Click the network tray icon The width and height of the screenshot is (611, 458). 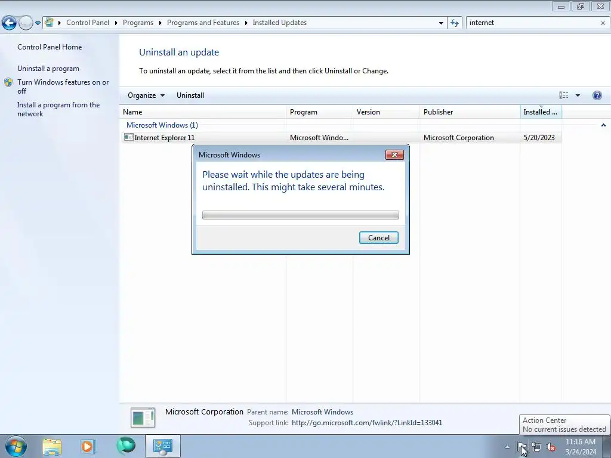click(536, 447)
